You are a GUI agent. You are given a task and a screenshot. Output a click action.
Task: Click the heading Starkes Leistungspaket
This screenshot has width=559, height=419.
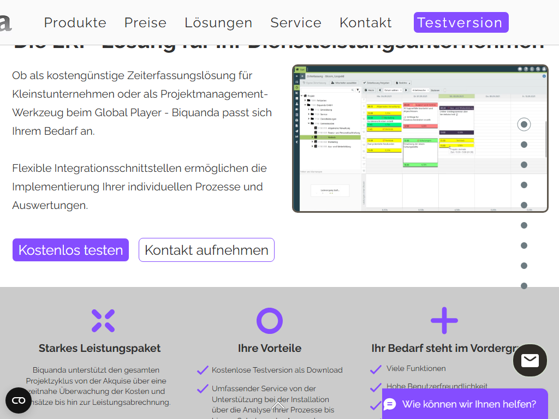coord(99,348)
